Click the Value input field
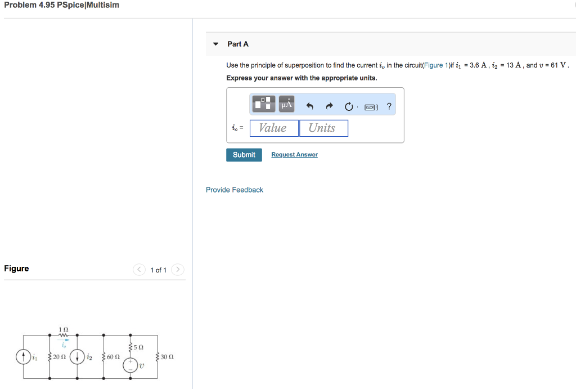 pos(274,128)
